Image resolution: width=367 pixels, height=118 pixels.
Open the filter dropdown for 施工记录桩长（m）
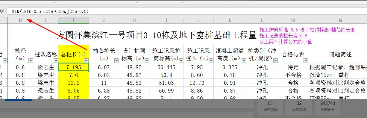pyautogui.click(x=211, y=60)
